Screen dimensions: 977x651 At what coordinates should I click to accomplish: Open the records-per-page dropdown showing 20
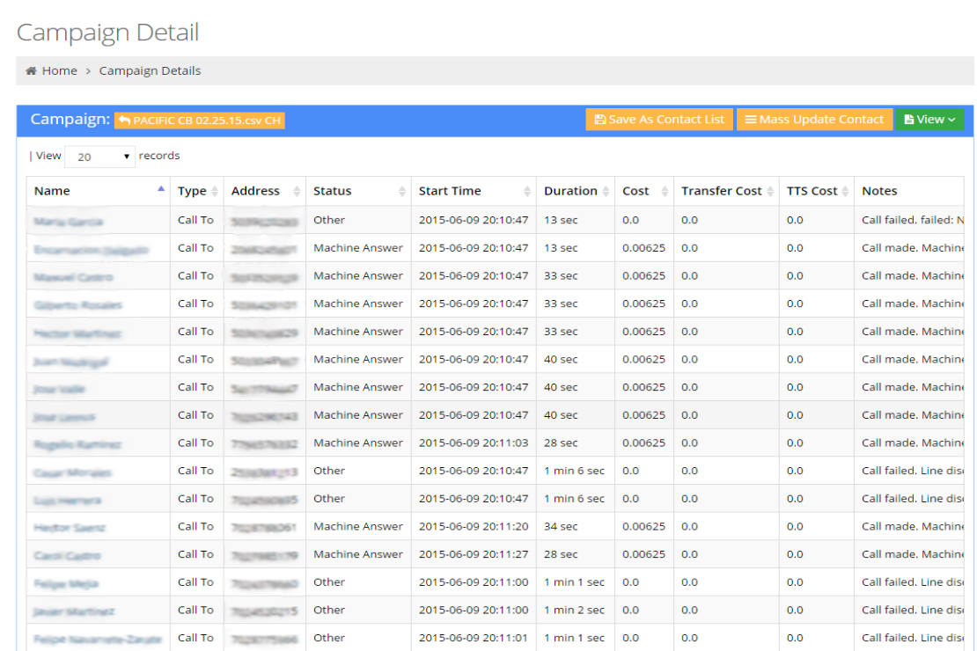pyautogui.click(x=99, y=157)
